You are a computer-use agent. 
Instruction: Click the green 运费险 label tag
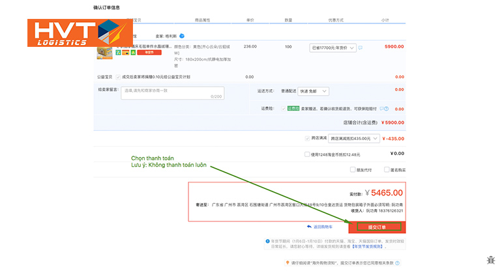coord(293,109)
